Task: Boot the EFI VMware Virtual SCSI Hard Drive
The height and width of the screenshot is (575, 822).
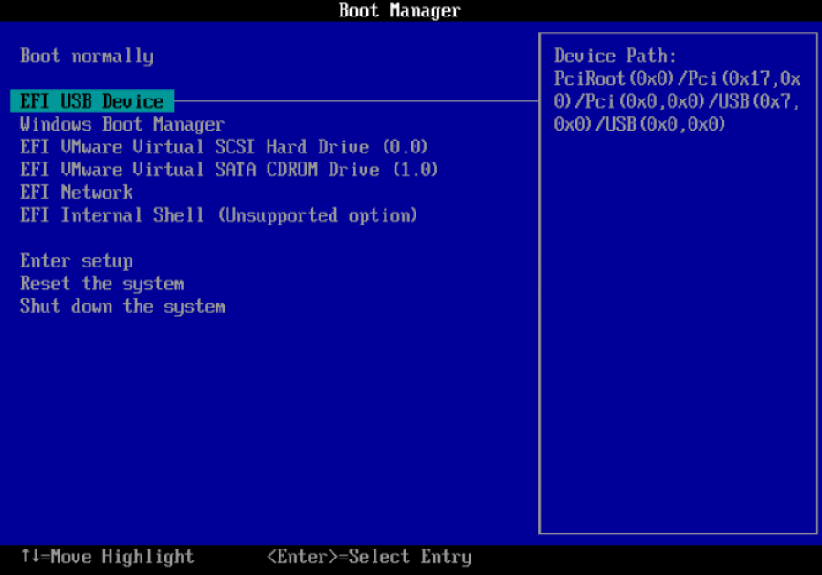Action: [x=224, y=146]
